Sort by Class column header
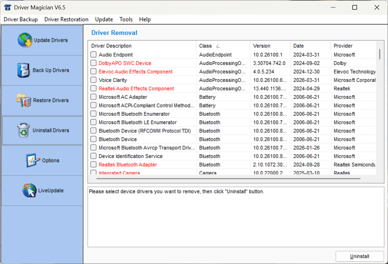Screen dimensions: 388x264 (x=223, y=46)
